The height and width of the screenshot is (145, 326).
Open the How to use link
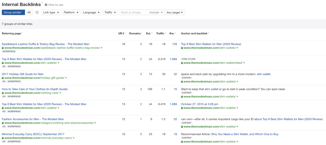click(x=56, y=5)
